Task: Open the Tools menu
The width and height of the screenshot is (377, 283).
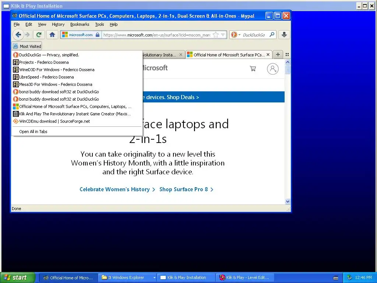Action: pyautogui.click(x=99, y=24)
